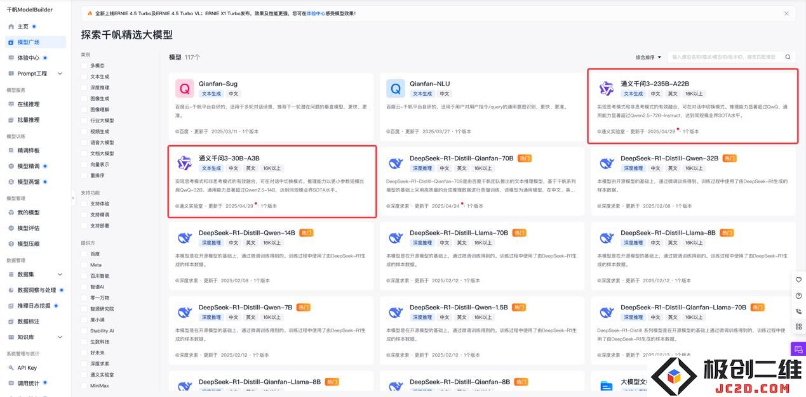Click the 通义千问3-30B-A3B purple logo
Screen dimensions: 806x397
coord(185,163)
